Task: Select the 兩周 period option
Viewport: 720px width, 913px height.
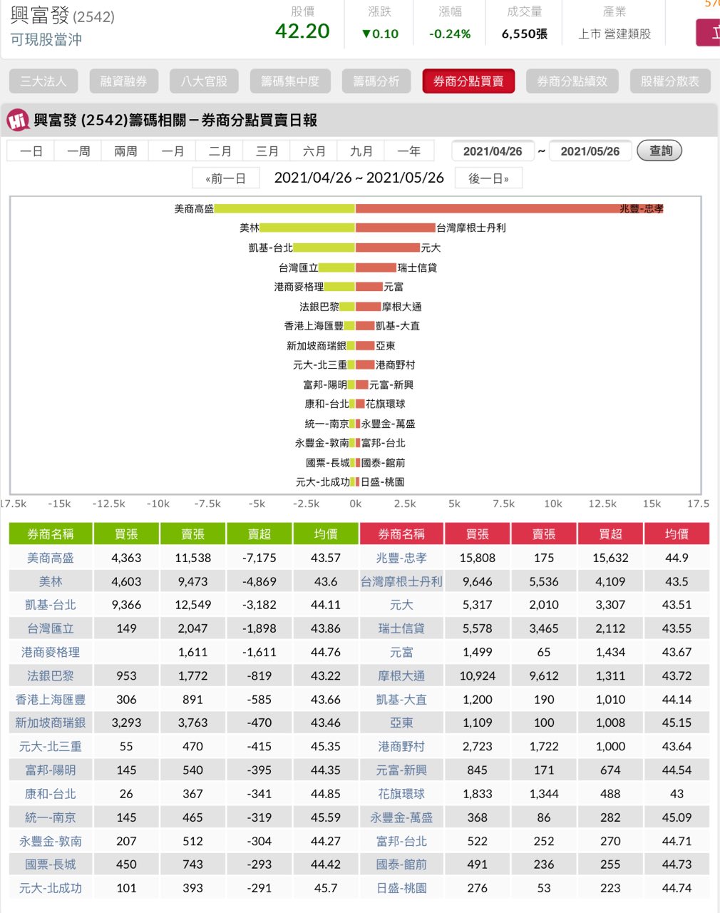Action: click(x=125, y=151)
